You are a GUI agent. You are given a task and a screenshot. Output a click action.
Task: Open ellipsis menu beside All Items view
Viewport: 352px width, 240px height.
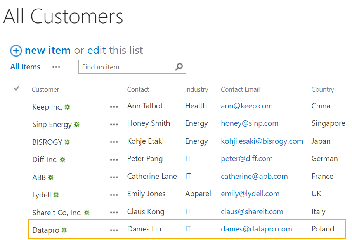(56, 67)
